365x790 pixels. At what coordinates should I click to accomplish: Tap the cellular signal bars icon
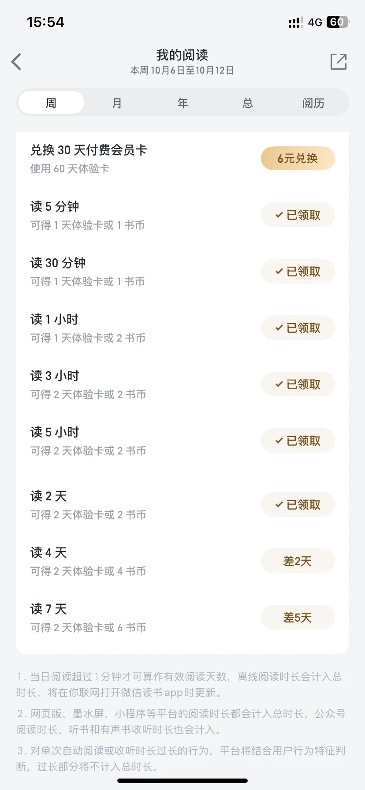(x=295, y=22)
